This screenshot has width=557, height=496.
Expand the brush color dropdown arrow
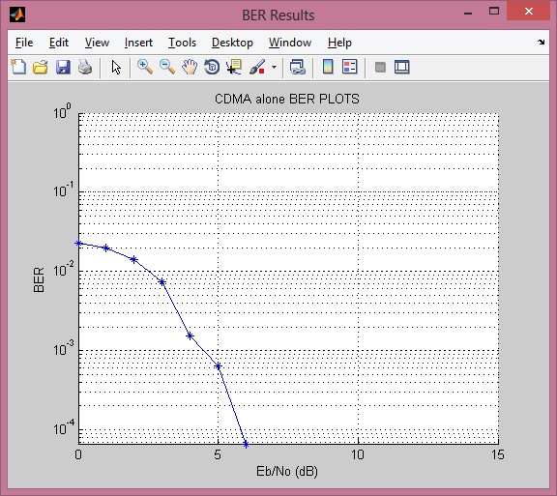click(x=274, y=67)
